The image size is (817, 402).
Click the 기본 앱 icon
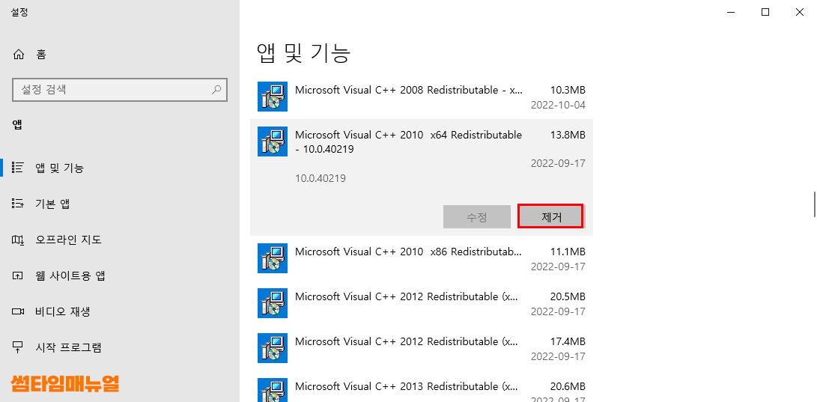(x=18, y=204)
